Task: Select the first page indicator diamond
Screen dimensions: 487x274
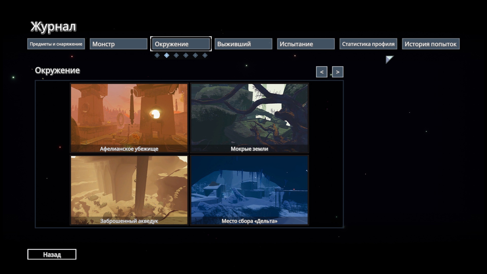Action: [x=157, y=55]
